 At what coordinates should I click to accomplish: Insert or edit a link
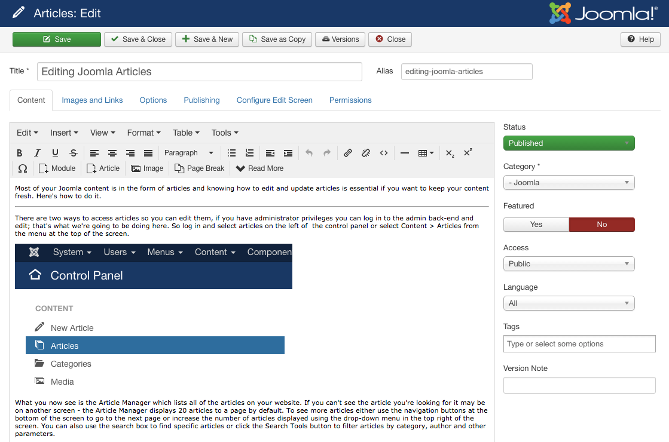click(348, 152)
